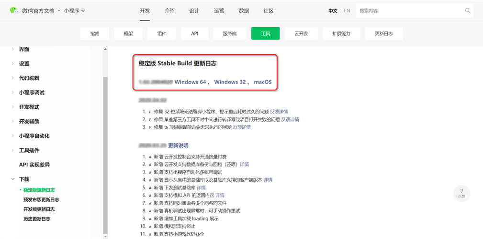Open 反馈详情 for the ts 项目 fix
Image resolution: width=483 pixels, height=239 pixels.
coord(241,127)
